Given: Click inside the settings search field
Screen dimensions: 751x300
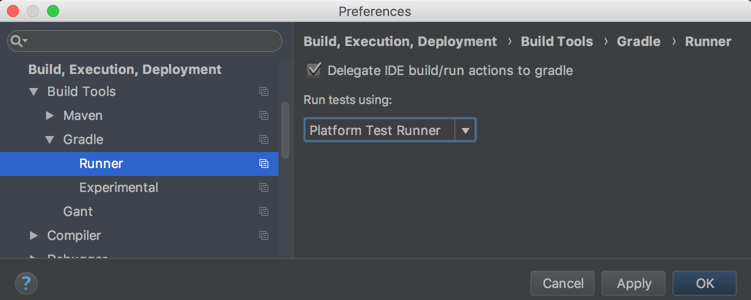Looking at the screenshot, I should click(x=144, y=41).
